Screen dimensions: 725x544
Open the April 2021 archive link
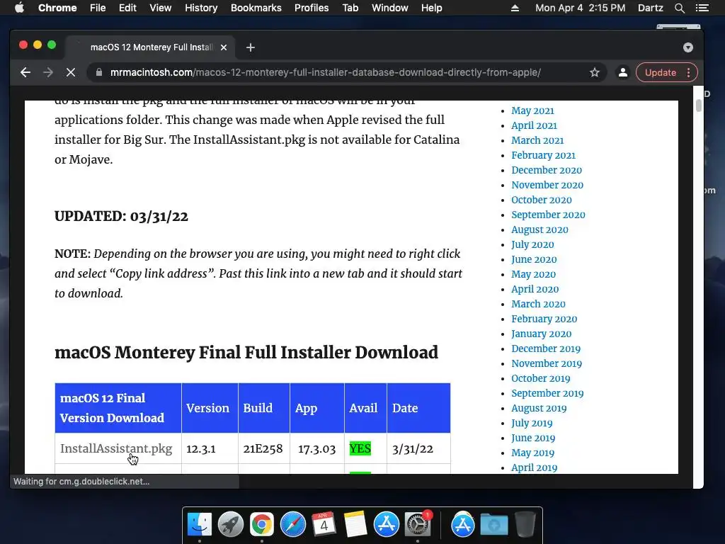click(x=534, y=125)
